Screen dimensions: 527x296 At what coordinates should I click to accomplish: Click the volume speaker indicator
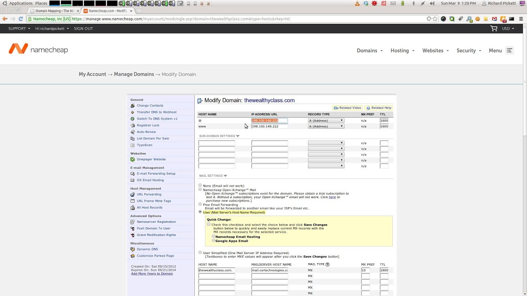[x=432, y=3]
